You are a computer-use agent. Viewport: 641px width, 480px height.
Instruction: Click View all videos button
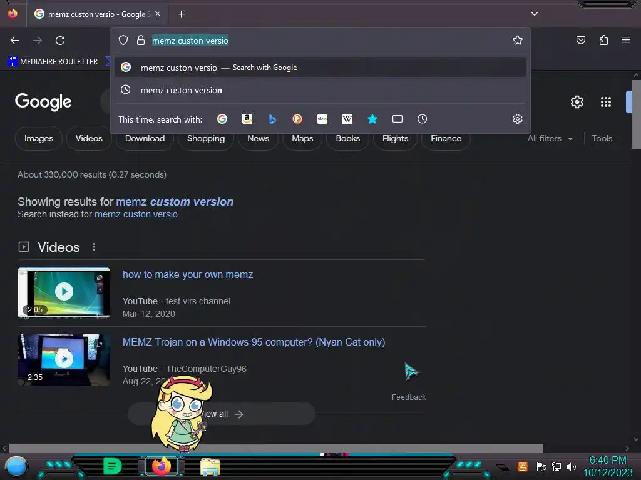pos(222,414)
